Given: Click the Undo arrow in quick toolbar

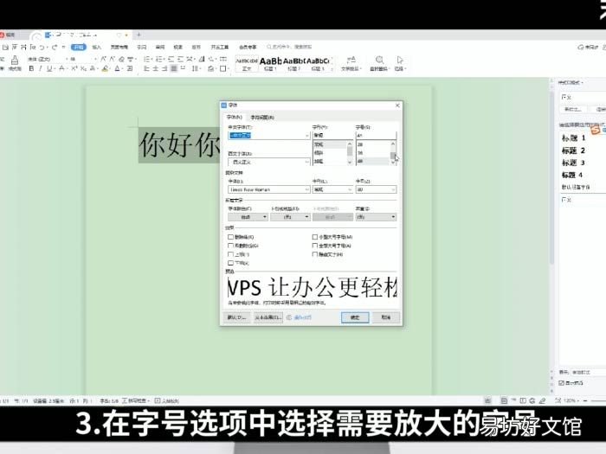Looking at the screenshot, I should tap(42, 47).
